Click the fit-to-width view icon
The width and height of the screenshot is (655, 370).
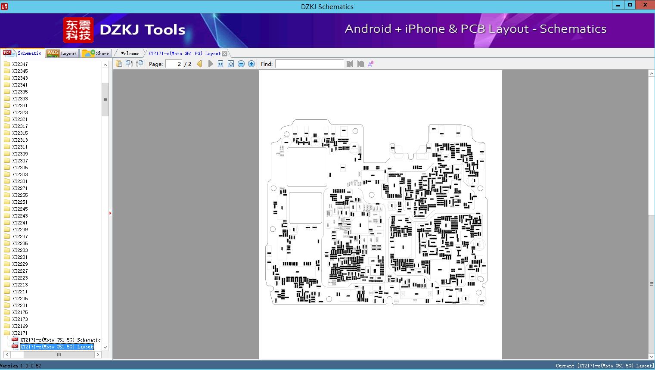220,63
